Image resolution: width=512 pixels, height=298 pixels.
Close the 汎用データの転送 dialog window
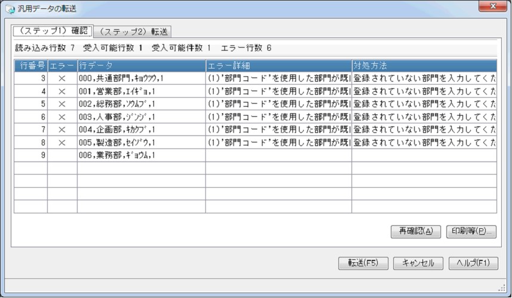(492, 7)
